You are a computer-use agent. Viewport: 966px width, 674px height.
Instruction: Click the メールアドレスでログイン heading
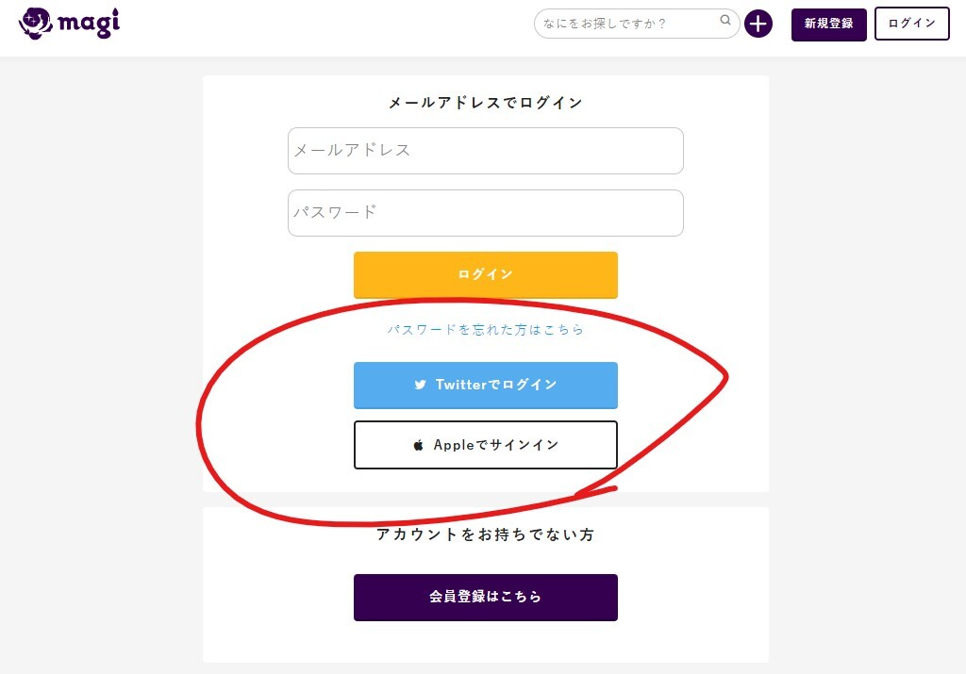tap(485, 102)
